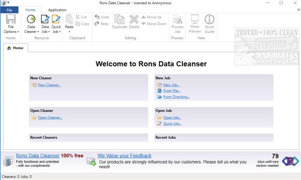Image resolution: width=301 pixels, height=180 pixels.
Task: Click the Paste clipboard icon
Action: [69, 19]
